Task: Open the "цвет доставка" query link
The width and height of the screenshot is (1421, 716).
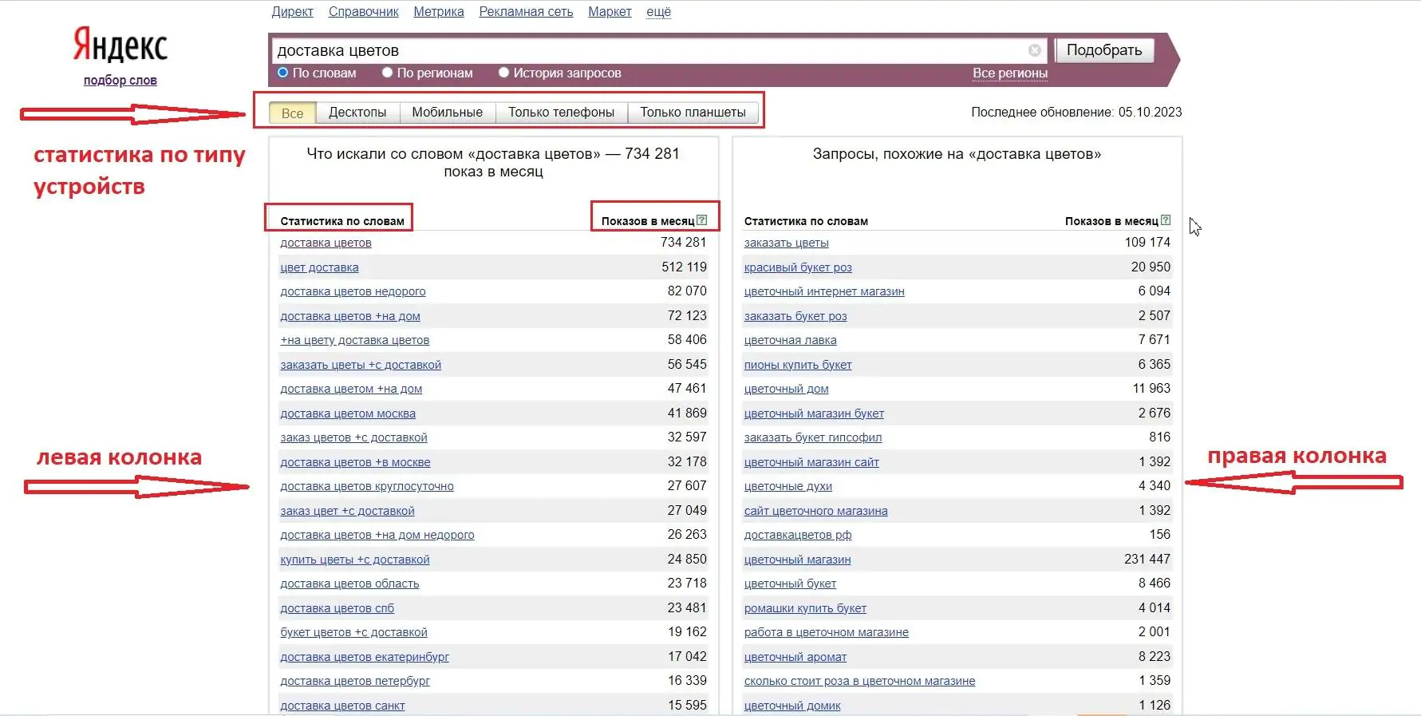Action: click(x=319, y=267)
